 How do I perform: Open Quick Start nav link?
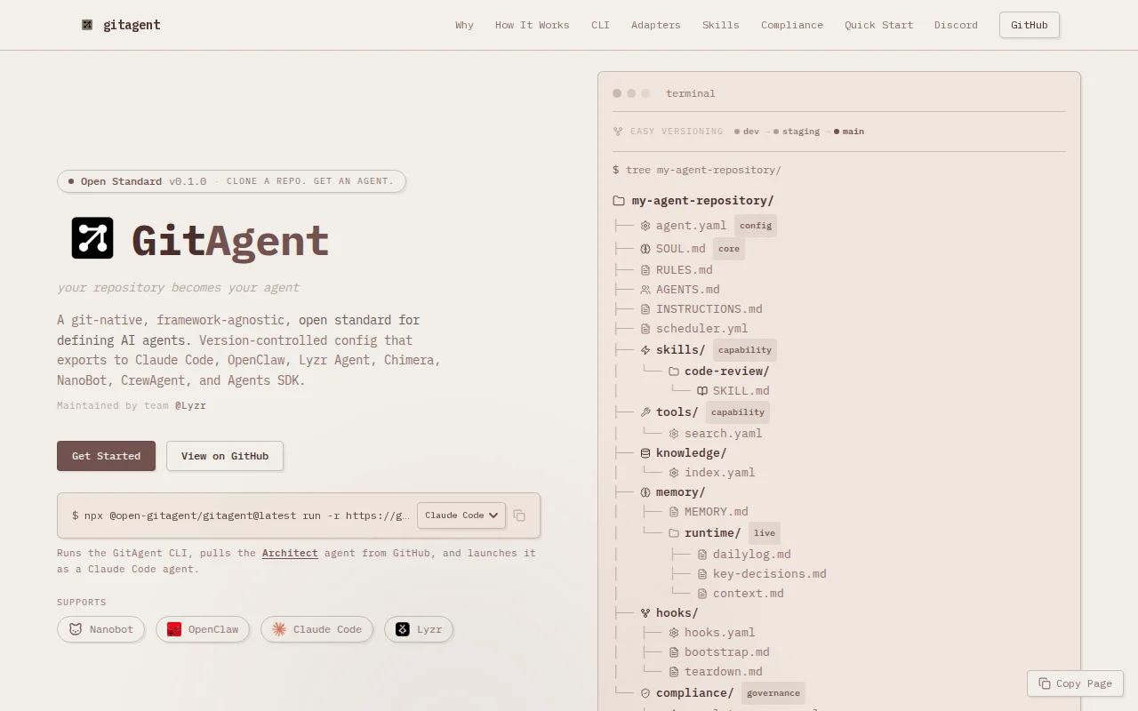(x=879, y=25)
